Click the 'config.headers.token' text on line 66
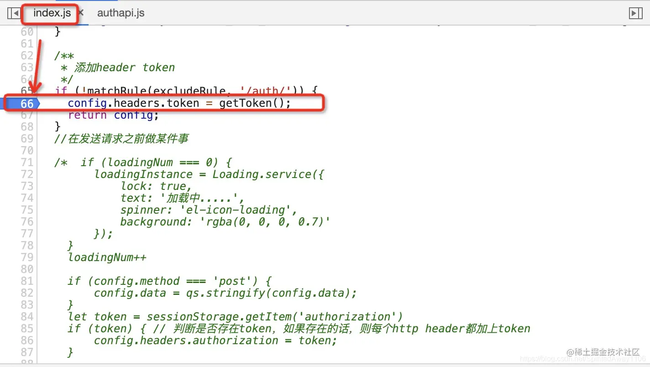This screenshot has height=367, width=650. [133, 103]
